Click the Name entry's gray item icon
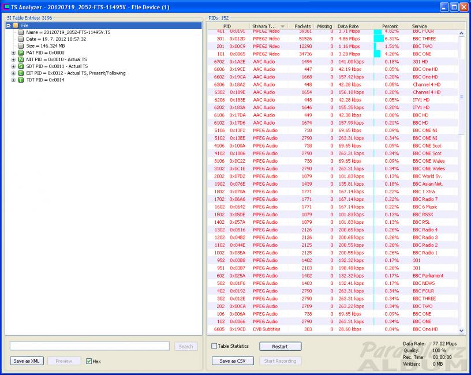 coord(21,32)
